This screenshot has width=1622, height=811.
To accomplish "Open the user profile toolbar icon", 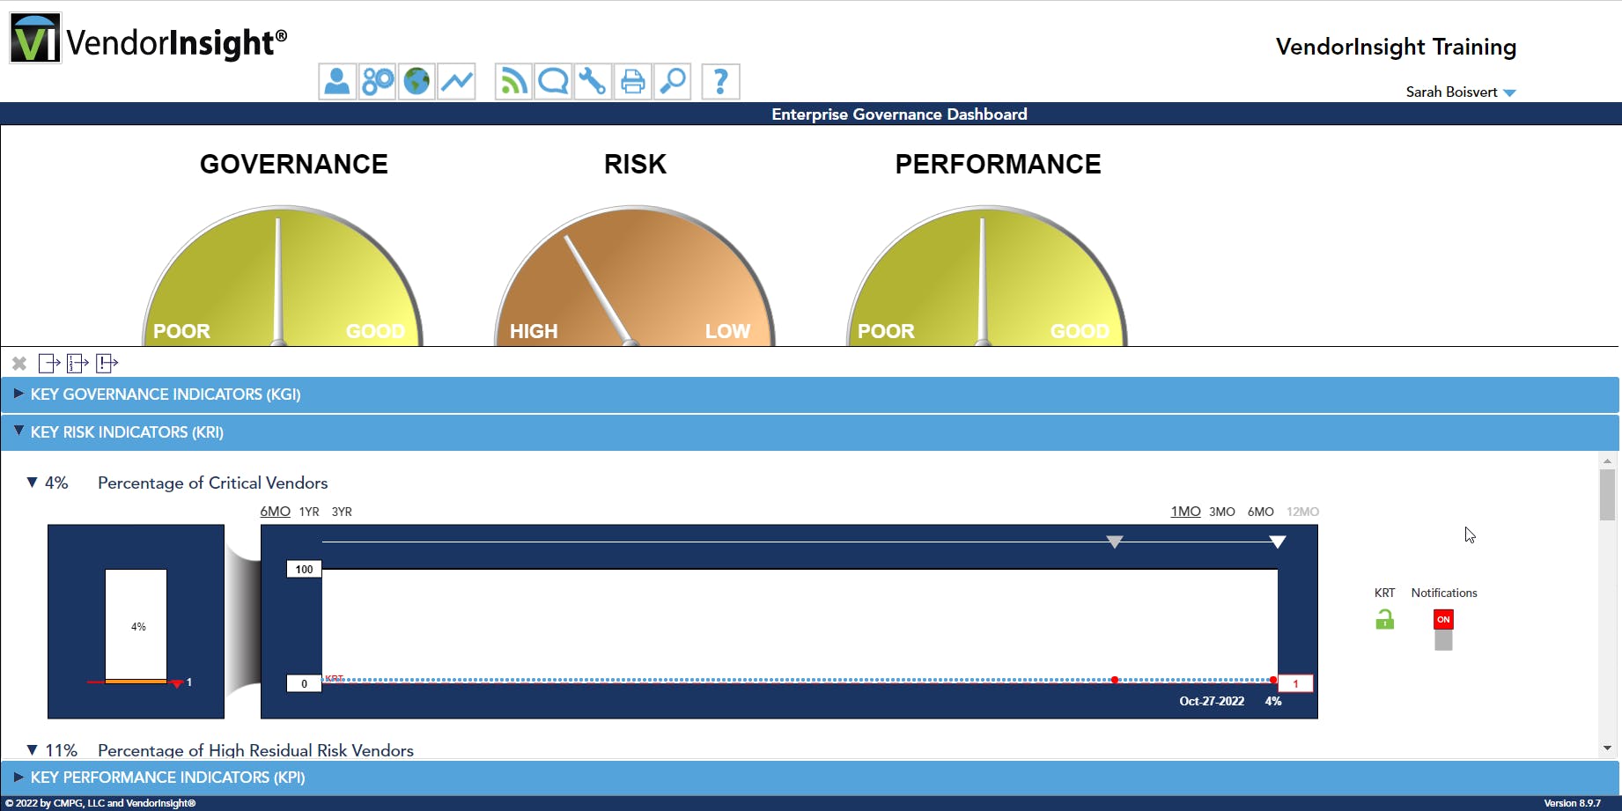I will (x=337, y=82).
